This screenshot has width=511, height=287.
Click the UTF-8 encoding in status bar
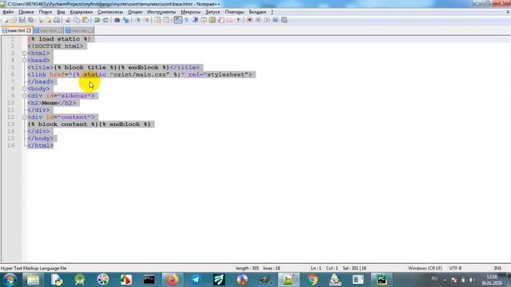pos(455,268)
